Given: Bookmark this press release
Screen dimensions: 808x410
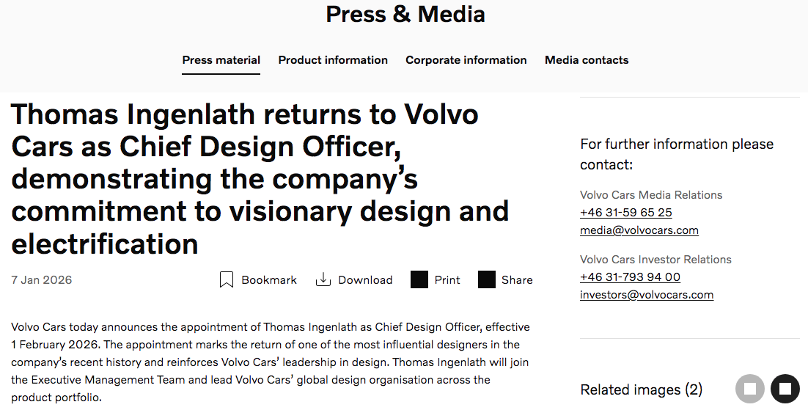Looking at the screenshot, I should coord(258,279).
